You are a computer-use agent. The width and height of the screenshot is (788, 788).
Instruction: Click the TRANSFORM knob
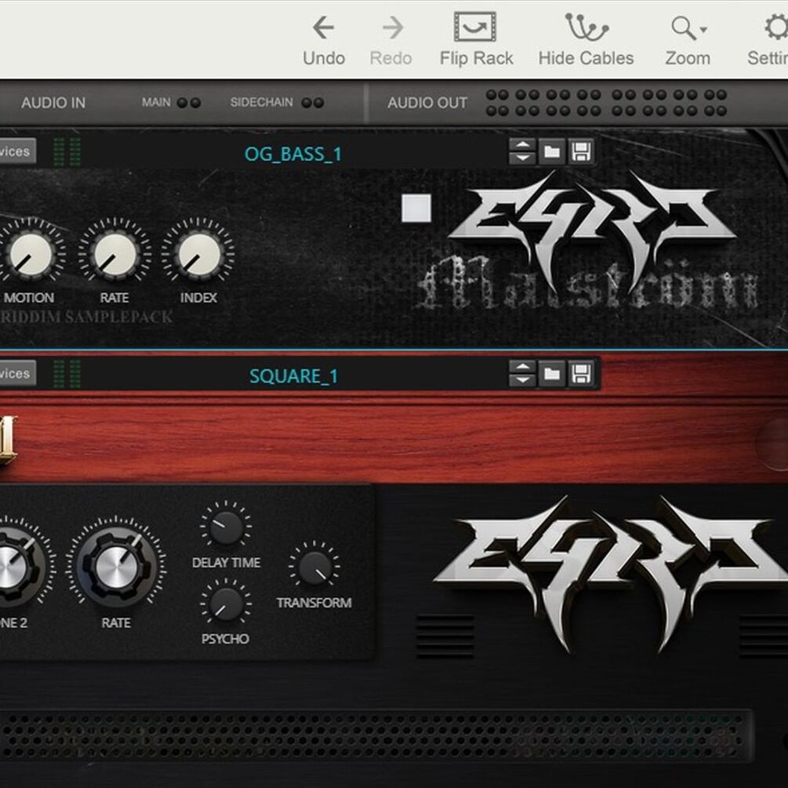tap(314, 568)
